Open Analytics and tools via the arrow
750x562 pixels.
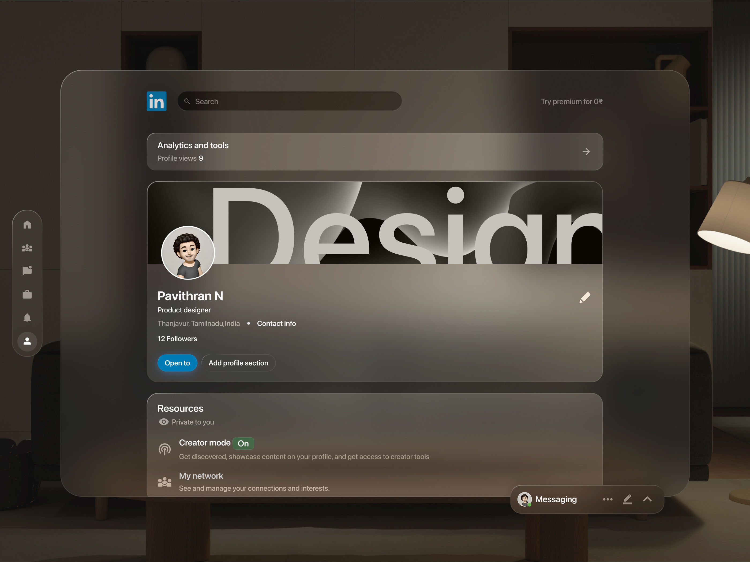pyautogui.click(x=586, y=151)
